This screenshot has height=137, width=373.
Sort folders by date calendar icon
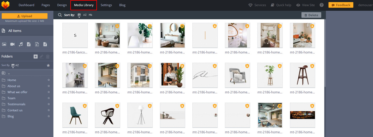click(x=13, y=65)
